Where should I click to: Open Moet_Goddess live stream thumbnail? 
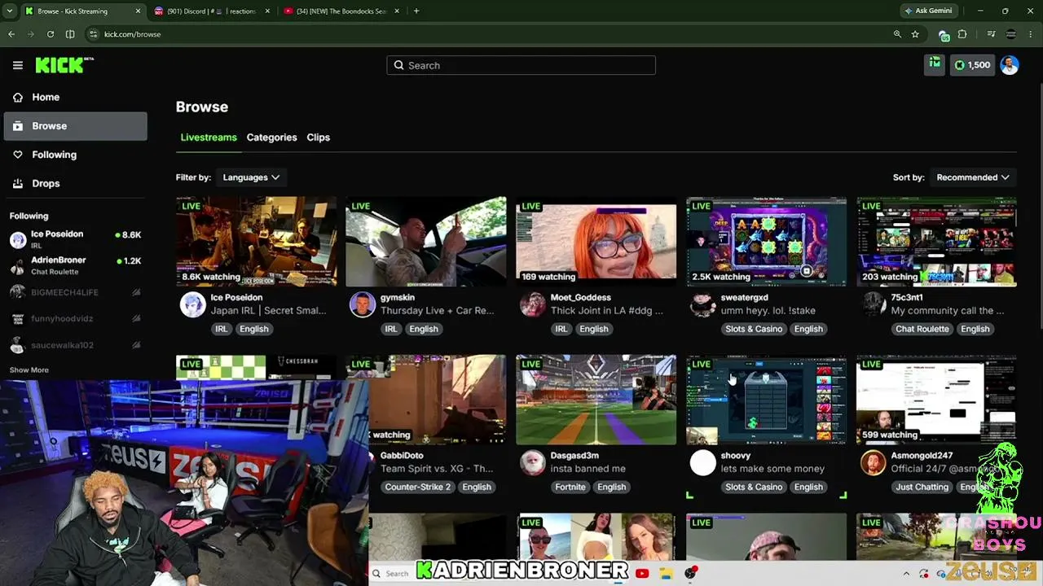click(x=596, y=242)
